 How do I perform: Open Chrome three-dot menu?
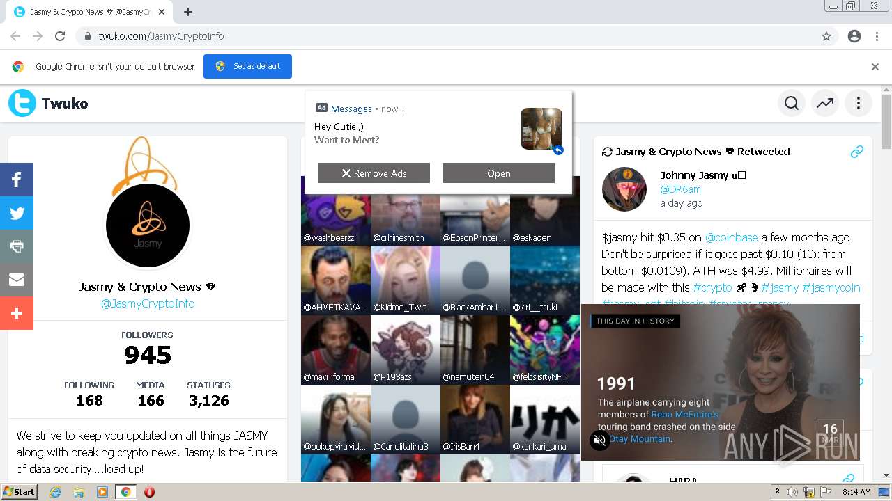(x=877, y=36)
